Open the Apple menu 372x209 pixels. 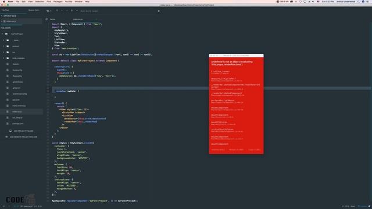4,1
